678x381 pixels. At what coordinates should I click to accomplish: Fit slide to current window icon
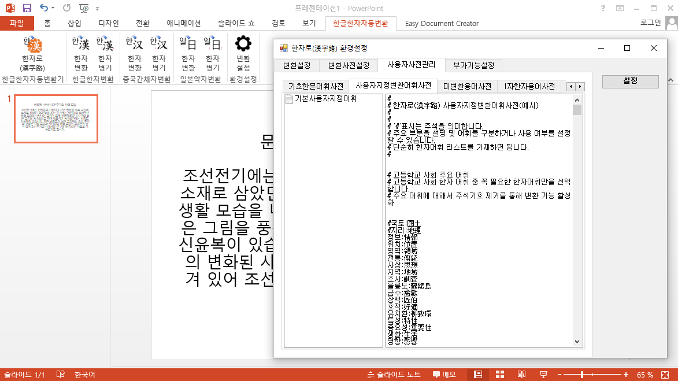pos(666,375)
